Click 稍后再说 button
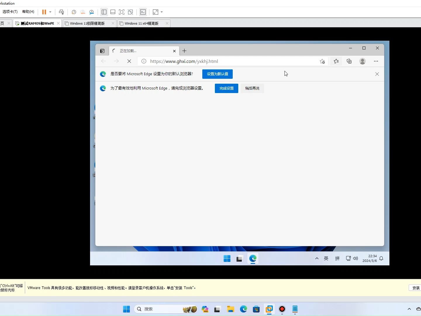Viewport: 421px width, 316px height. (252, 88)
